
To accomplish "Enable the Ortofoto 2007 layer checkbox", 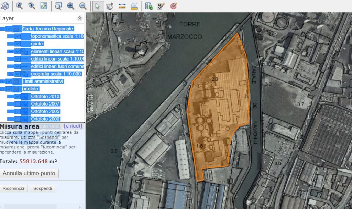I will point(17,104).
